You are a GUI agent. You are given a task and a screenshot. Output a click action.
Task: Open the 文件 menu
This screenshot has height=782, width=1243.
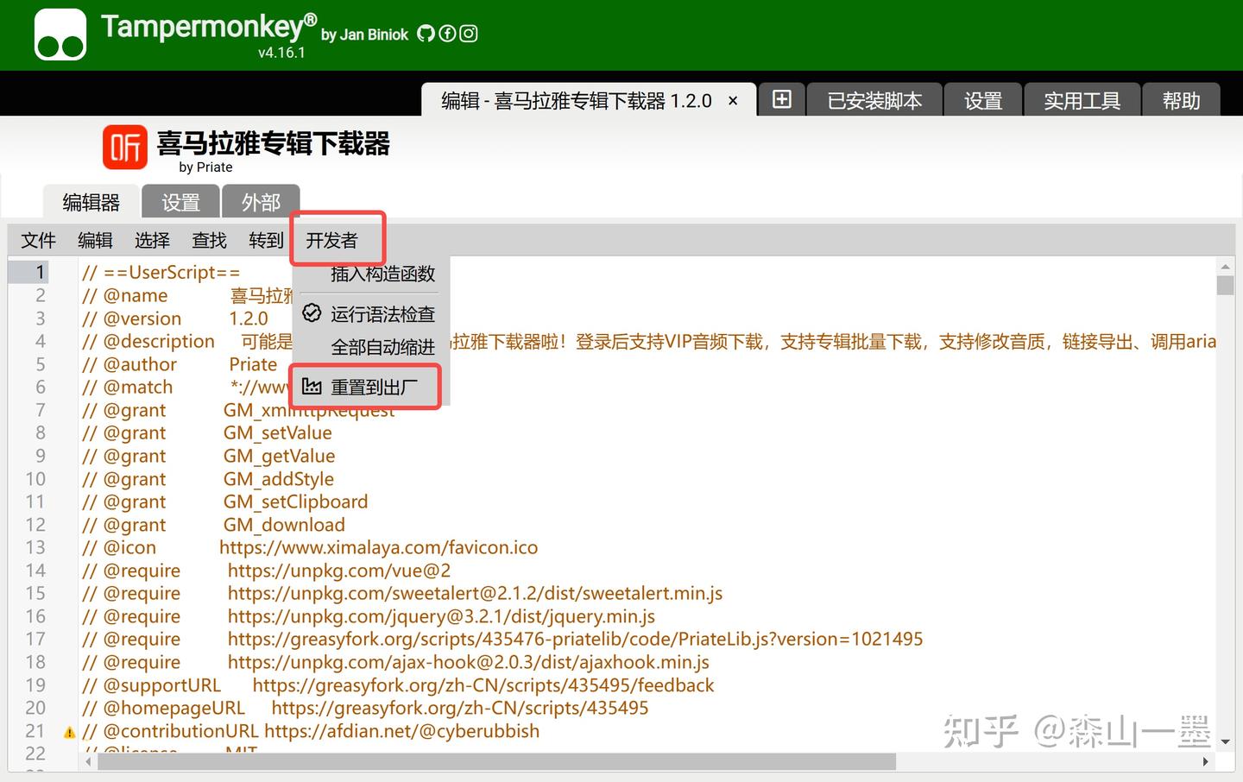38,240
